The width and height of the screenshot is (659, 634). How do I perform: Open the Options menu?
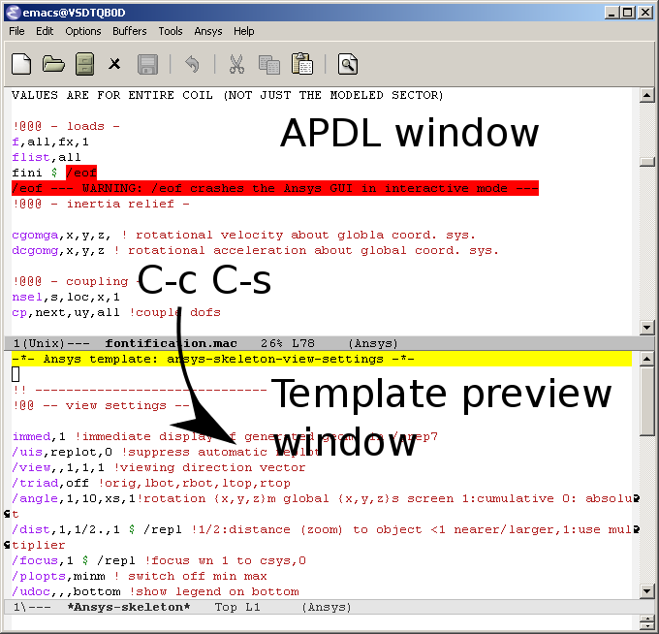[83, 31]
